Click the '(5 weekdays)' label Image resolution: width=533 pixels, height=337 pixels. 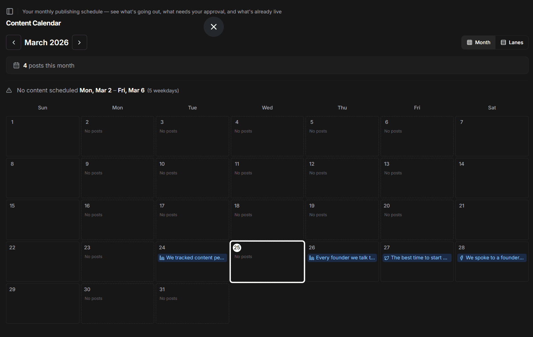(163, 91)
